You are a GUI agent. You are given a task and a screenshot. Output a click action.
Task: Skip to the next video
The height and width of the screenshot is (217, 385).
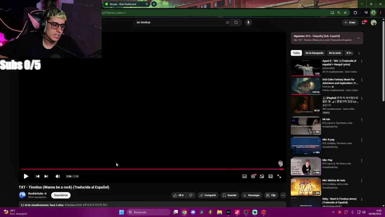[46, 176]
